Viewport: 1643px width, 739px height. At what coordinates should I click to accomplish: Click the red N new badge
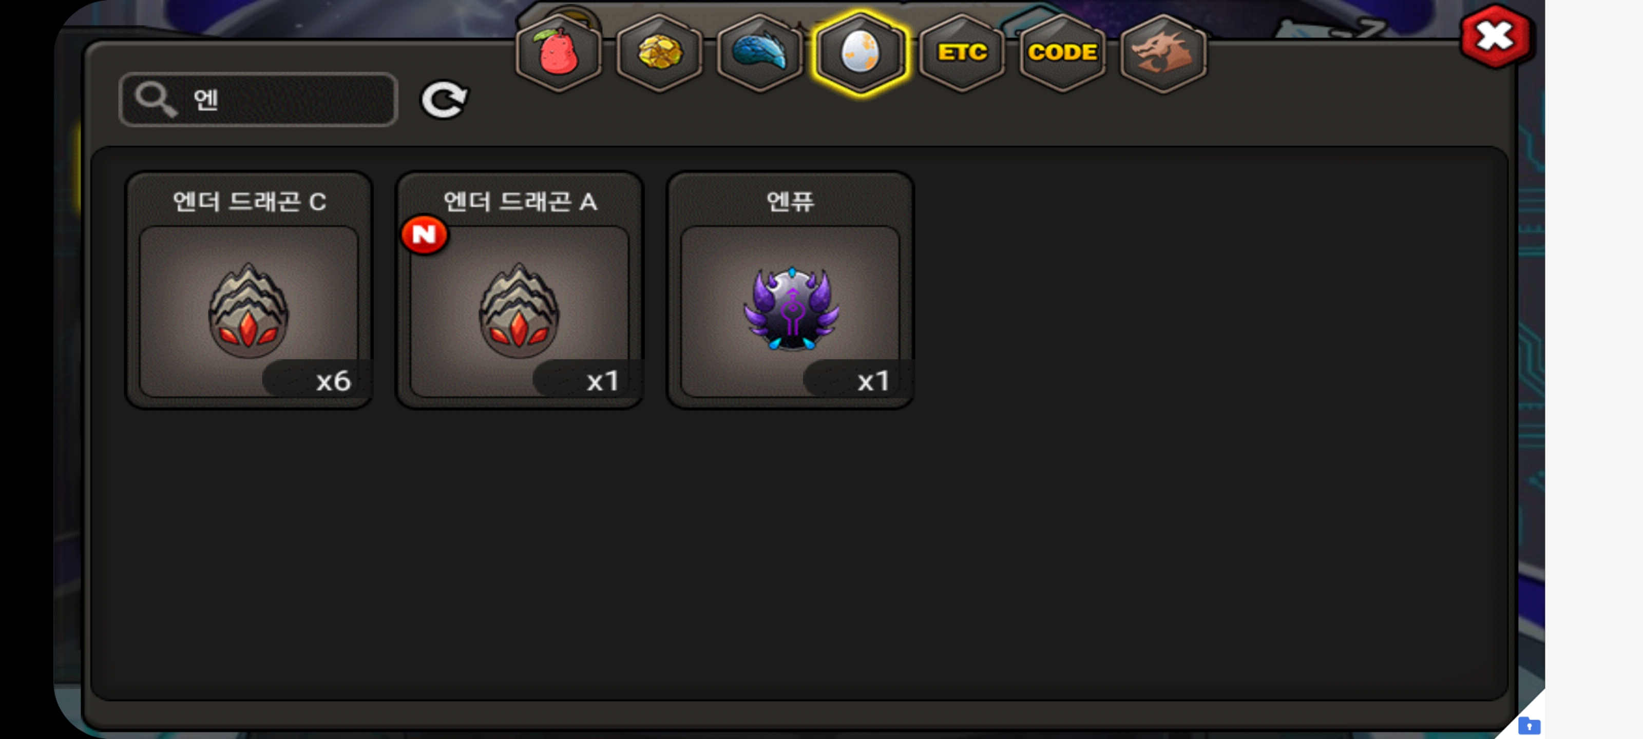(x=424, y=235)
